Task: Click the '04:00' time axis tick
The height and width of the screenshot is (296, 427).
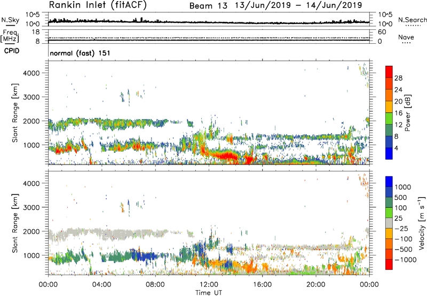Action: (x=101, y=285)
